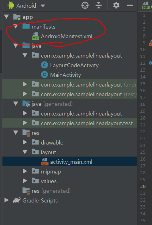
Task: Open the LayoutCodeActivity class
Action: pos(74,66)
